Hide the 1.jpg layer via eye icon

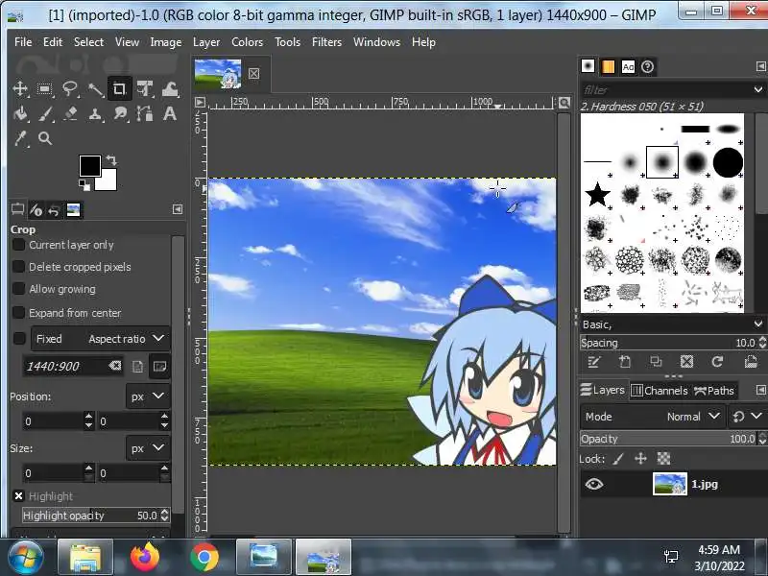(x=594, y=485)
